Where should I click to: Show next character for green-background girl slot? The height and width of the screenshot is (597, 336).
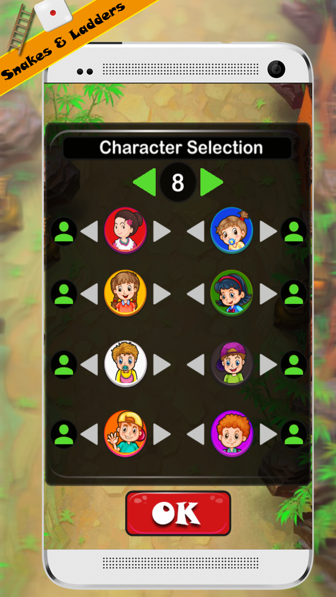(x=268, y=294)
